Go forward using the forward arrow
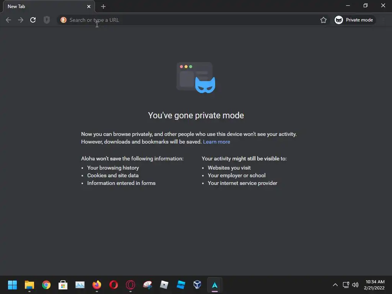The width and height of the screenshot is (392, 294). (21, 20)
